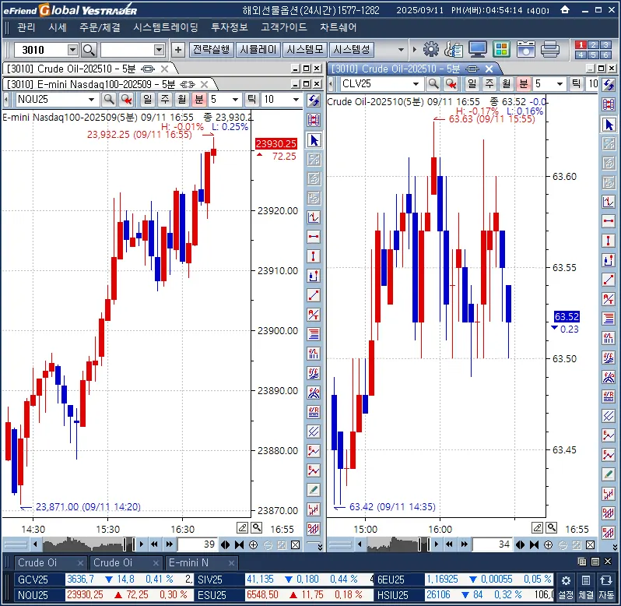Click the printer icon in toolbar

click(549, 50)
